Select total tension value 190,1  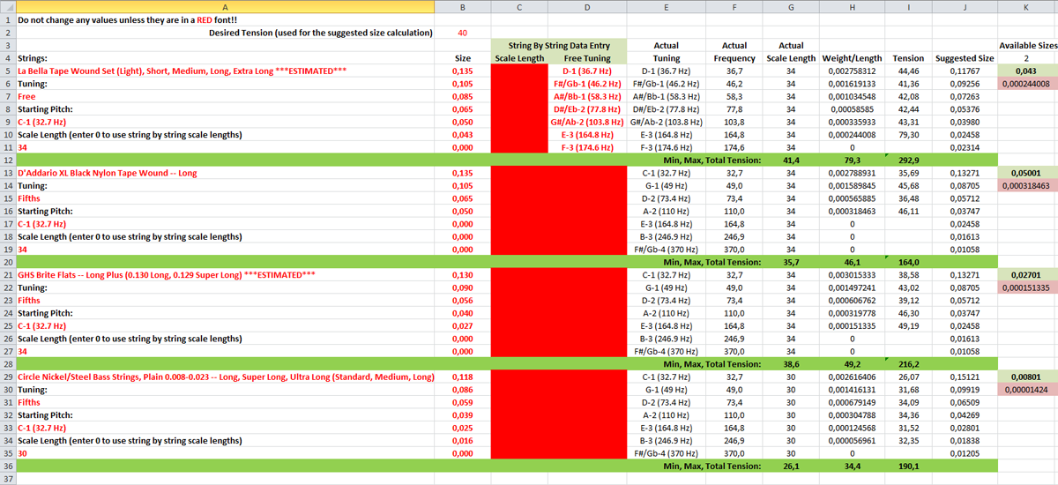[x=908, y=466]
